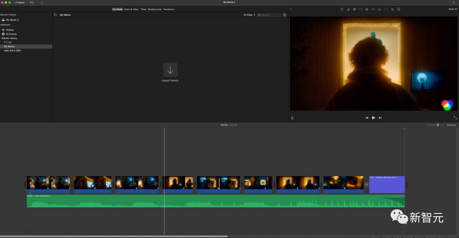
Task: Click the Import Media button
Action: pos(170,70)
